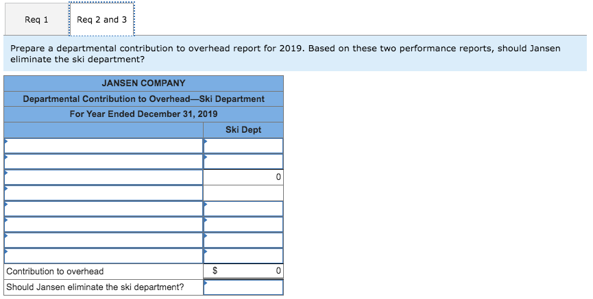Screen dimensions: 593x299
Task: Open the third row label dropdown
Action: click(x=104, y=177)
